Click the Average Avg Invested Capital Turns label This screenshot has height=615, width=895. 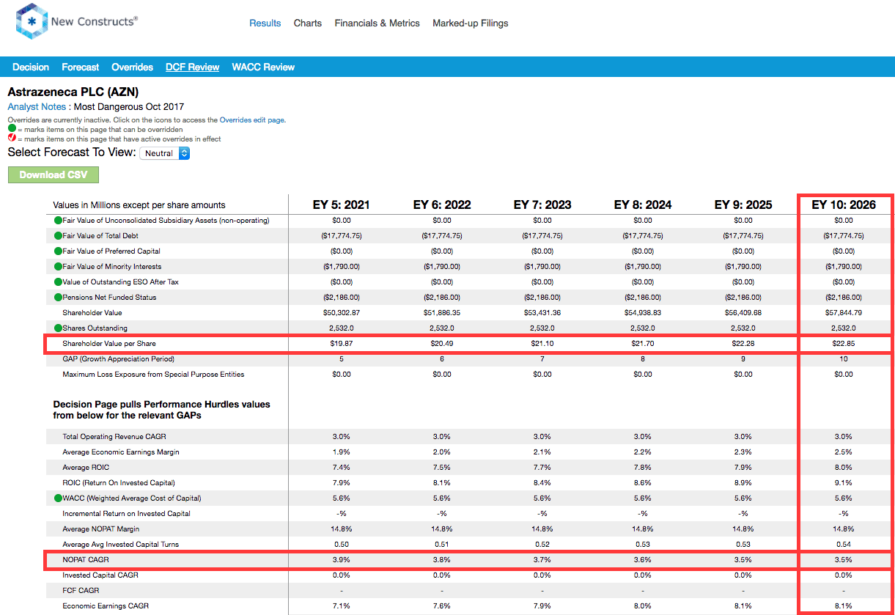121,545
